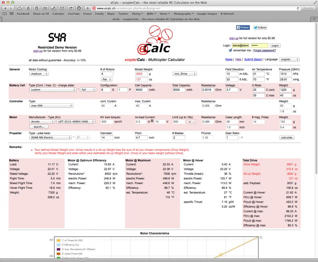Image resolution: width=318 pixels, height=262 pixels.
Task: Click the yellow el. Power legend swatch
Action: (59, 240)
